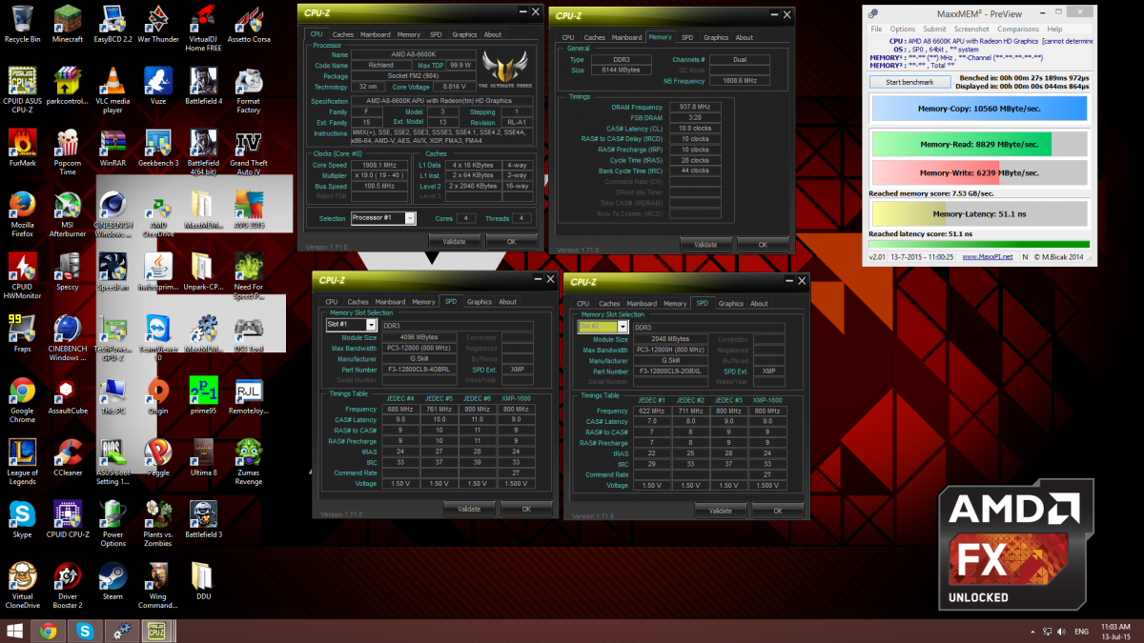The image size is (1144, 643).
Task: Click the CPUID HWMonitor desktop icon
Action: [x=22, y=276]
